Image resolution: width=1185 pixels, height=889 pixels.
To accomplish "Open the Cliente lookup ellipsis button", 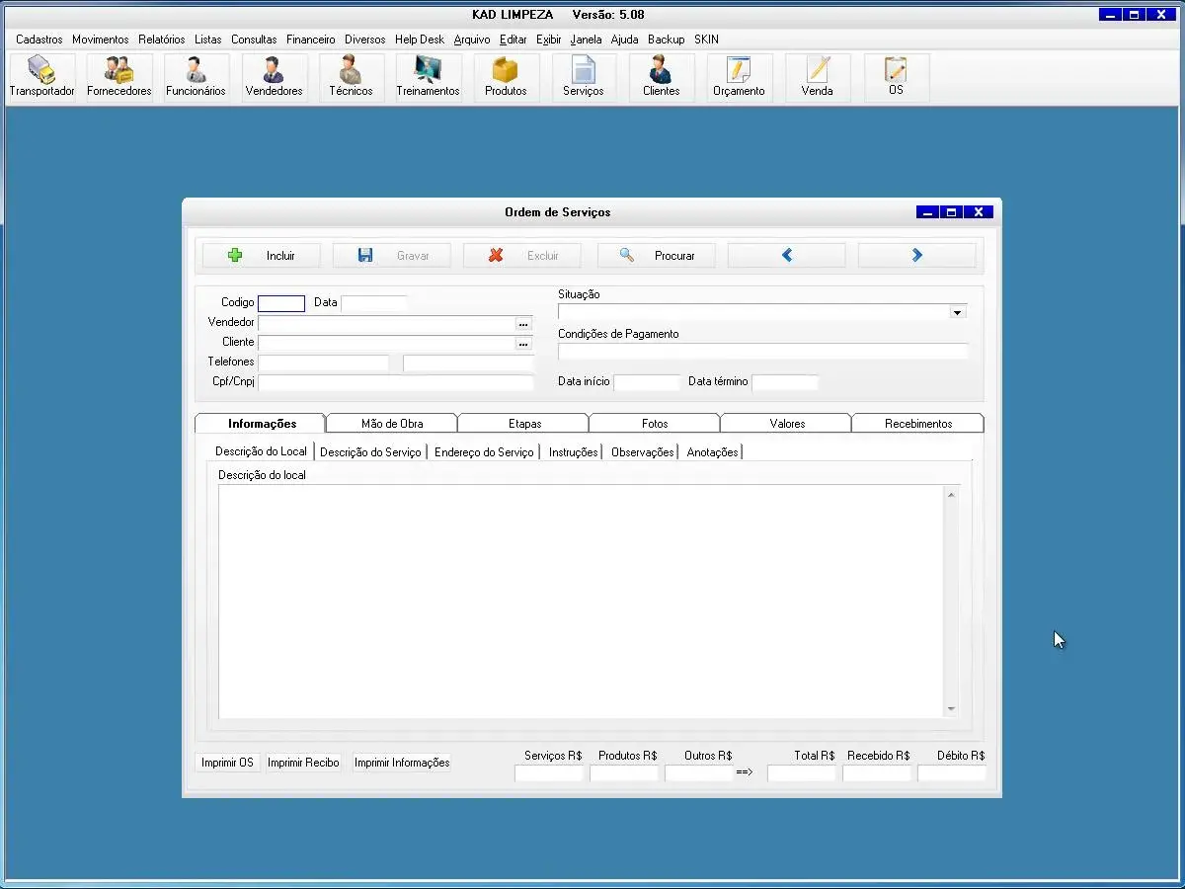I will 523,343.
